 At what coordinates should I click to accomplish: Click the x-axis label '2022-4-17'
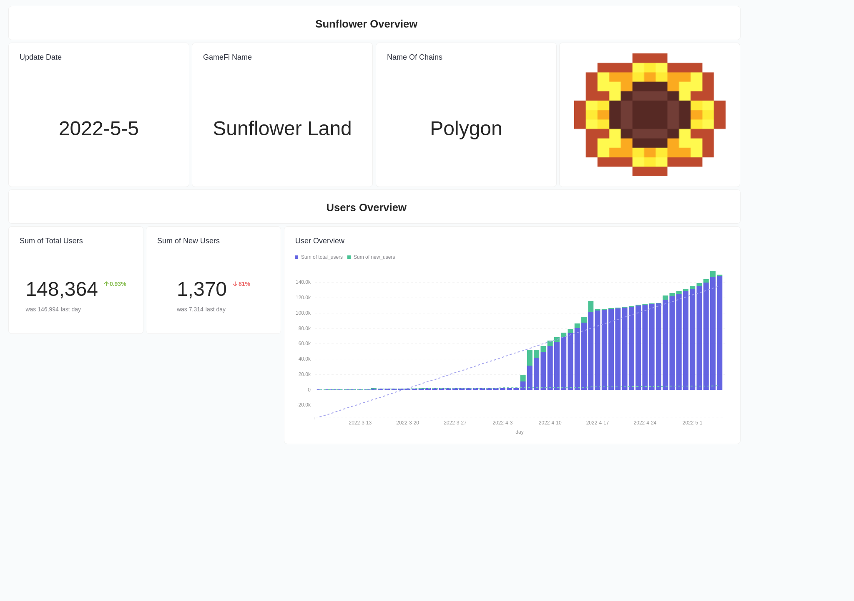pos(598,423)
